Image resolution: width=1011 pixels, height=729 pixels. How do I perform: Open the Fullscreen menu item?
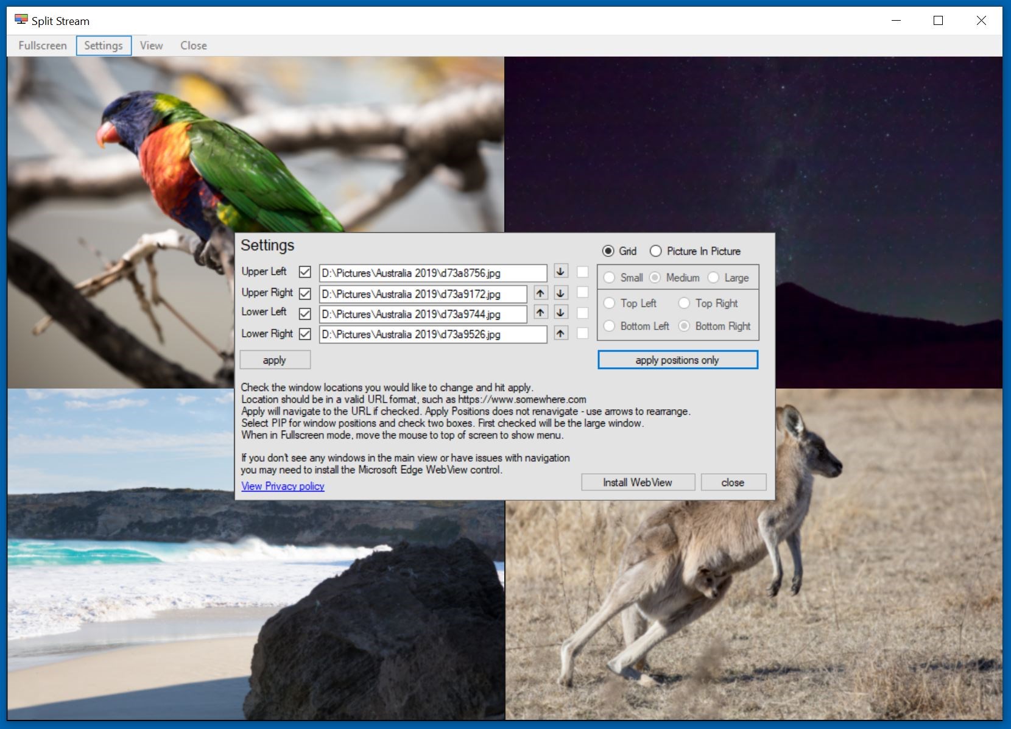tap(43, 46)
